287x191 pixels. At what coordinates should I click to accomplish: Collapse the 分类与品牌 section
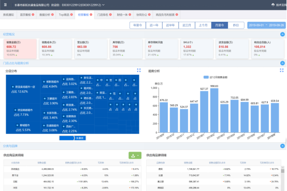pyautogui.click(x=282, y=146)
